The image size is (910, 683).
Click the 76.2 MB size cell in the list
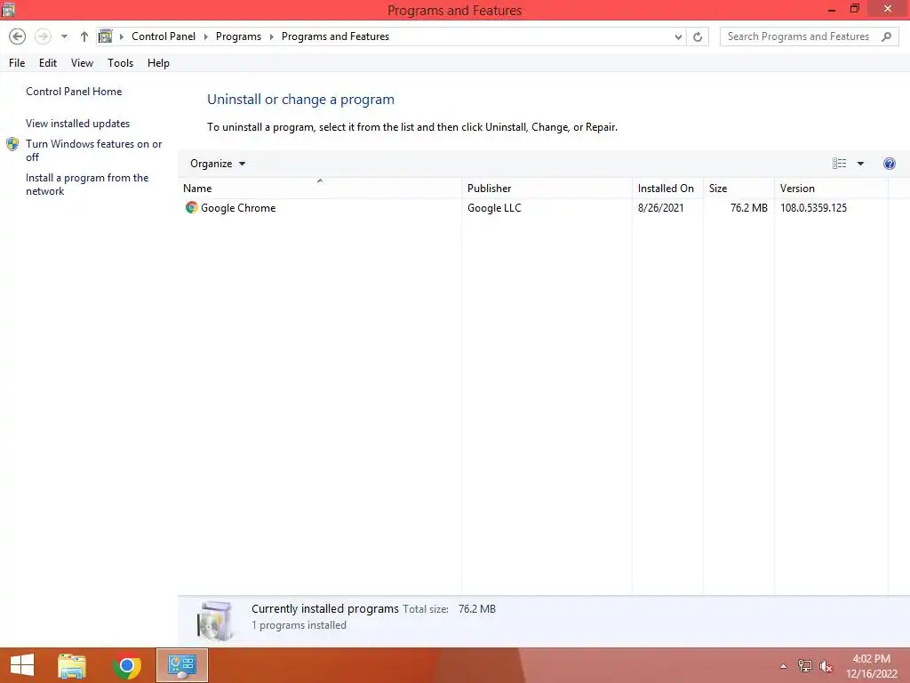(748, 208)
